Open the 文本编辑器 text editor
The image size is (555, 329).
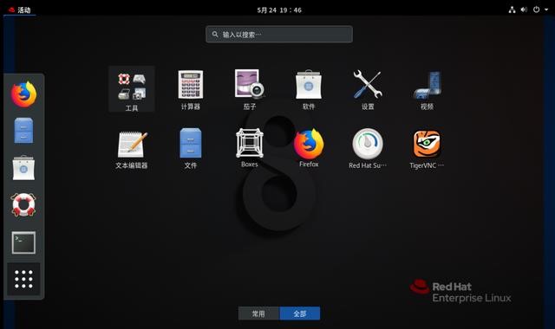(131, 148)
